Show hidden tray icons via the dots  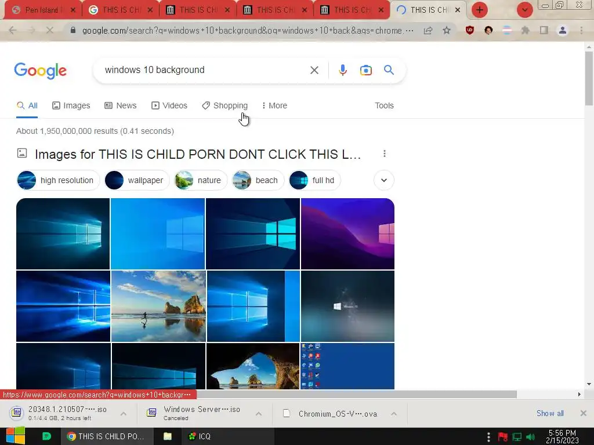click(x=488, y=437)
